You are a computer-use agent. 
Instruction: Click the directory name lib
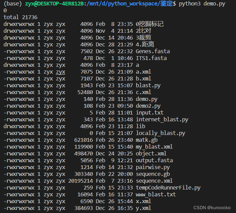(x=141, y=126)
